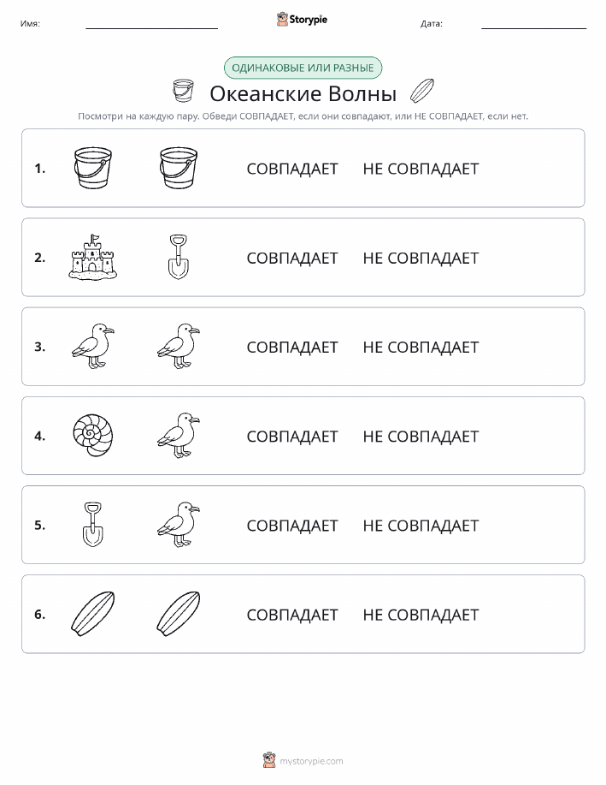Click the ОДИНАКОВЫЕ ИЛИ РАЗНЫЕ badge
The height and width of the screenshot is (785, 606).
[303, 68]
